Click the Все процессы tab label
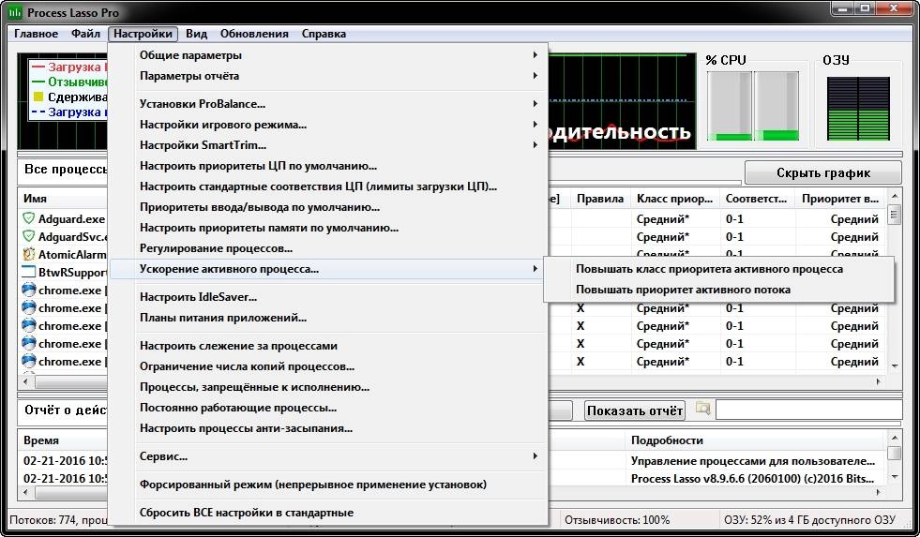The height and width of the screenshot is (537, 920). click(66, 170)
